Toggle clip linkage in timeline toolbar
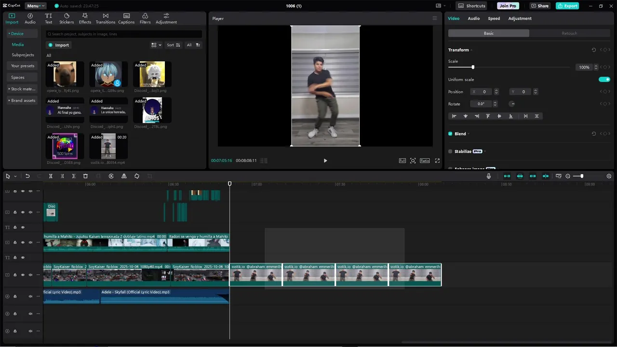The width and height of the screenshot is (617, 347). pos(533,176)
